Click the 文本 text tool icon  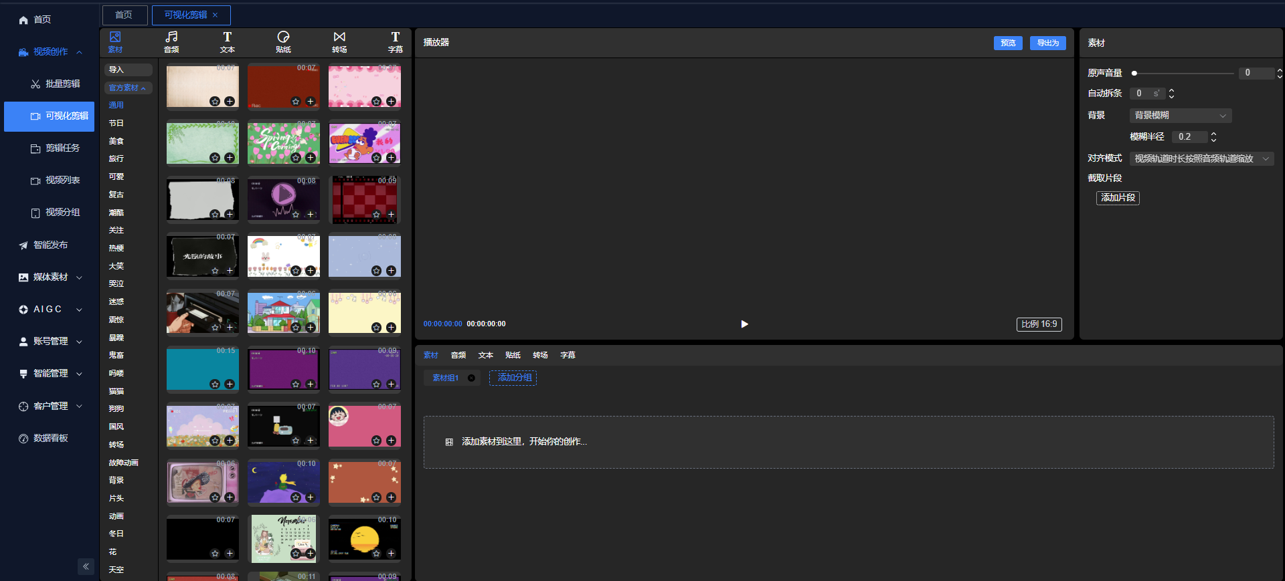(x=228, y=41)
